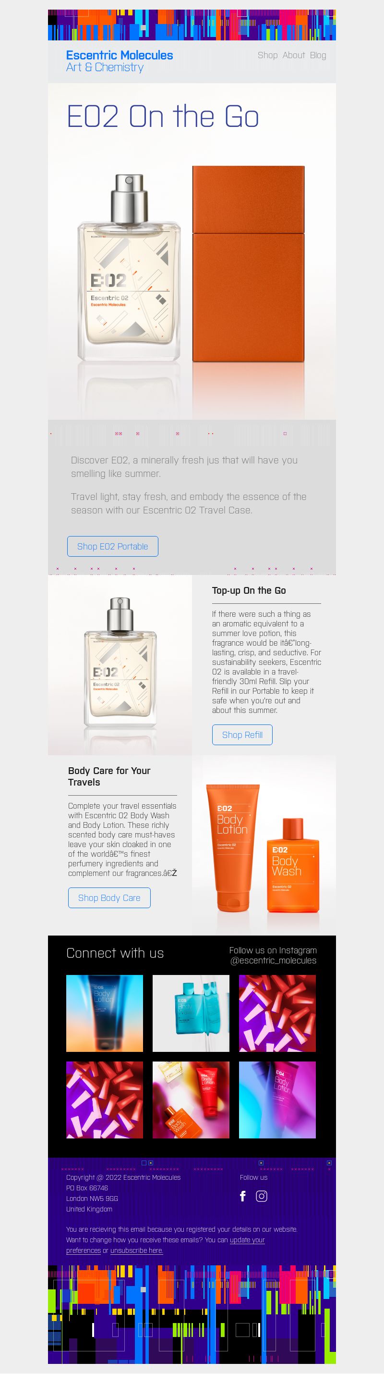Open the orange Body Wash and Lotion thumbnail
This screenshot has width=384, height=1374.
[x=191, y=1100]
